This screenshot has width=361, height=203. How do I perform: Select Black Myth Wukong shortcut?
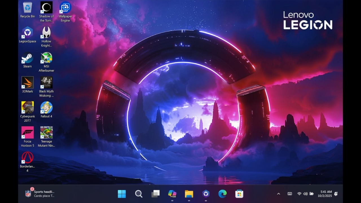coord(46,87)
